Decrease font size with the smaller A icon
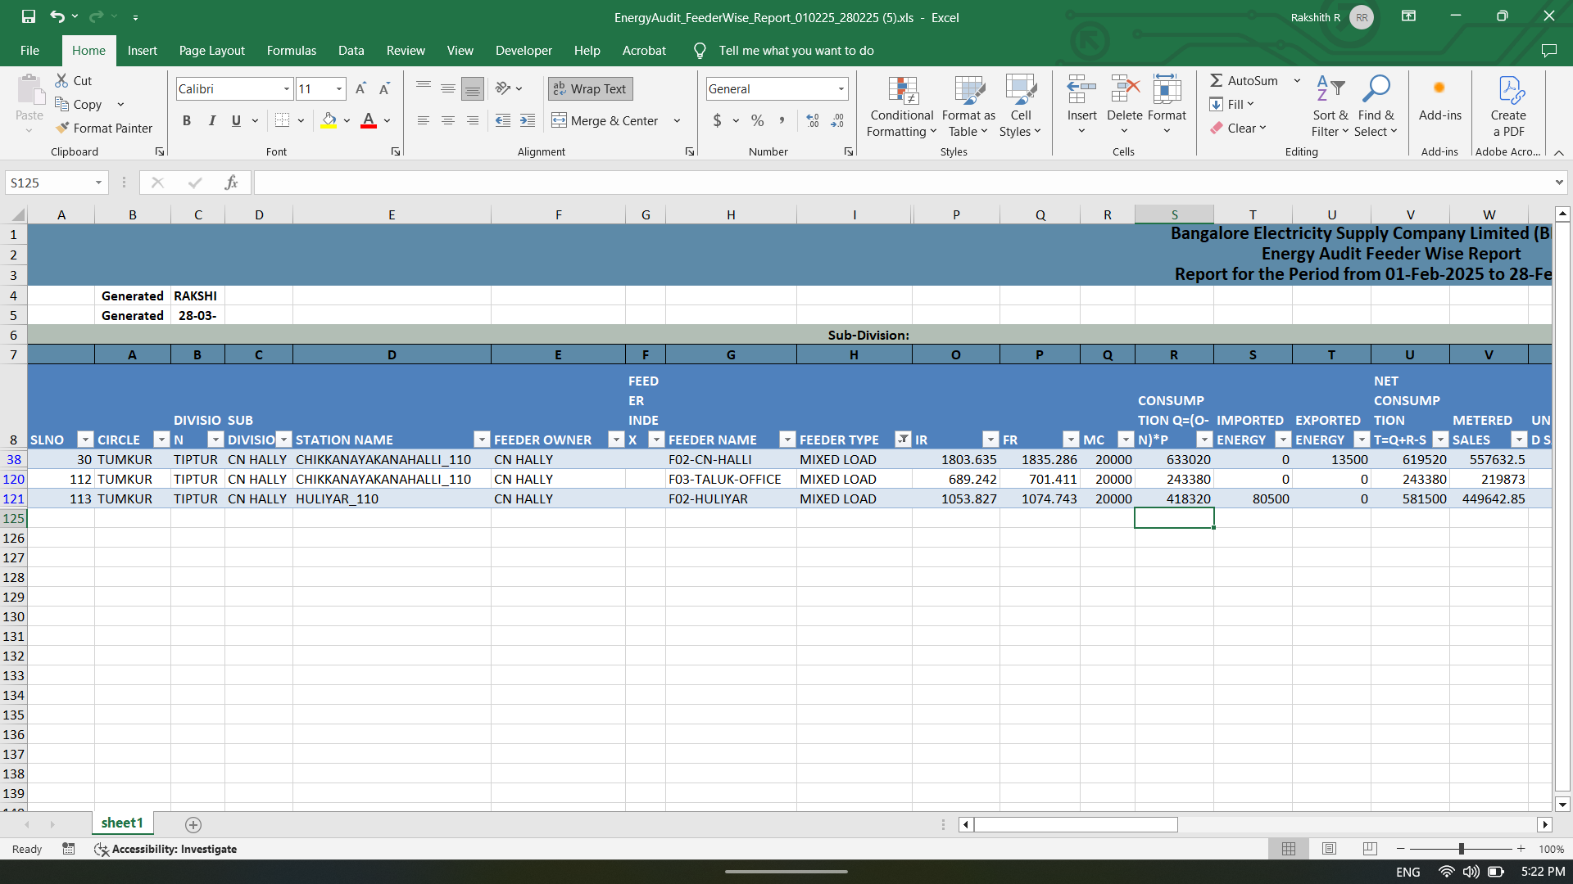This screenshot has height=884, width=1573. pyautogui.click(x=384, y=88)
